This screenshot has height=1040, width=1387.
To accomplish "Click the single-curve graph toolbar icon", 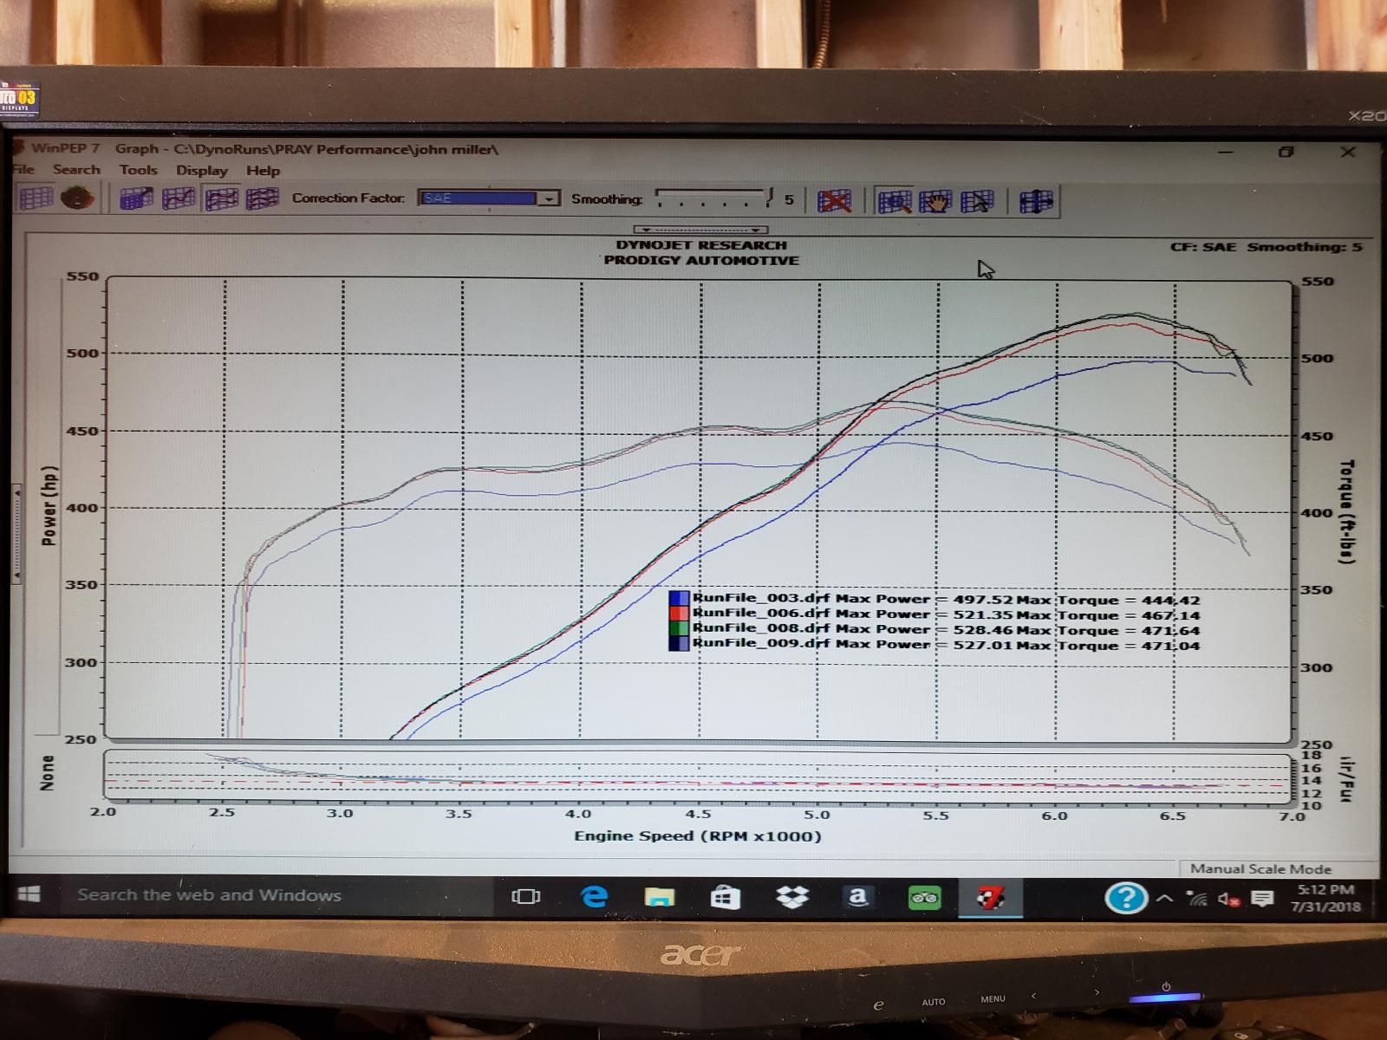I will tap(179, 199).
